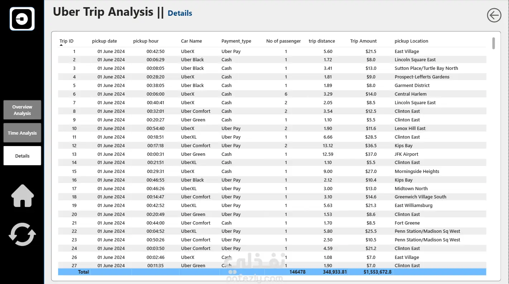This screenshot has height=284, width=509.
Task: Select UberXL in trip 11 row
Action: 189,137
